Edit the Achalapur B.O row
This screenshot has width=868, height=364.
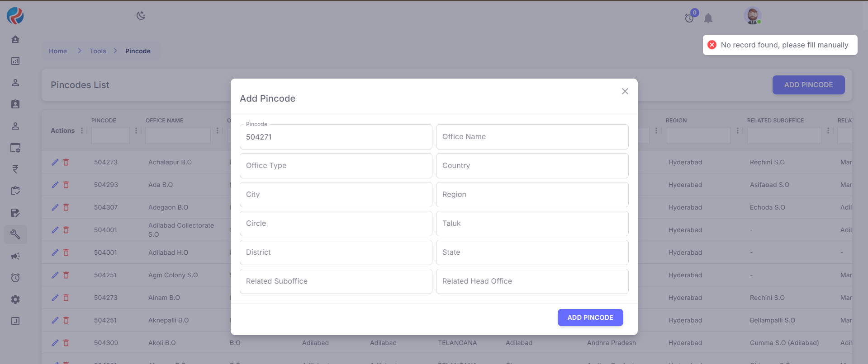pyautogui.click(x=55, y=162)
